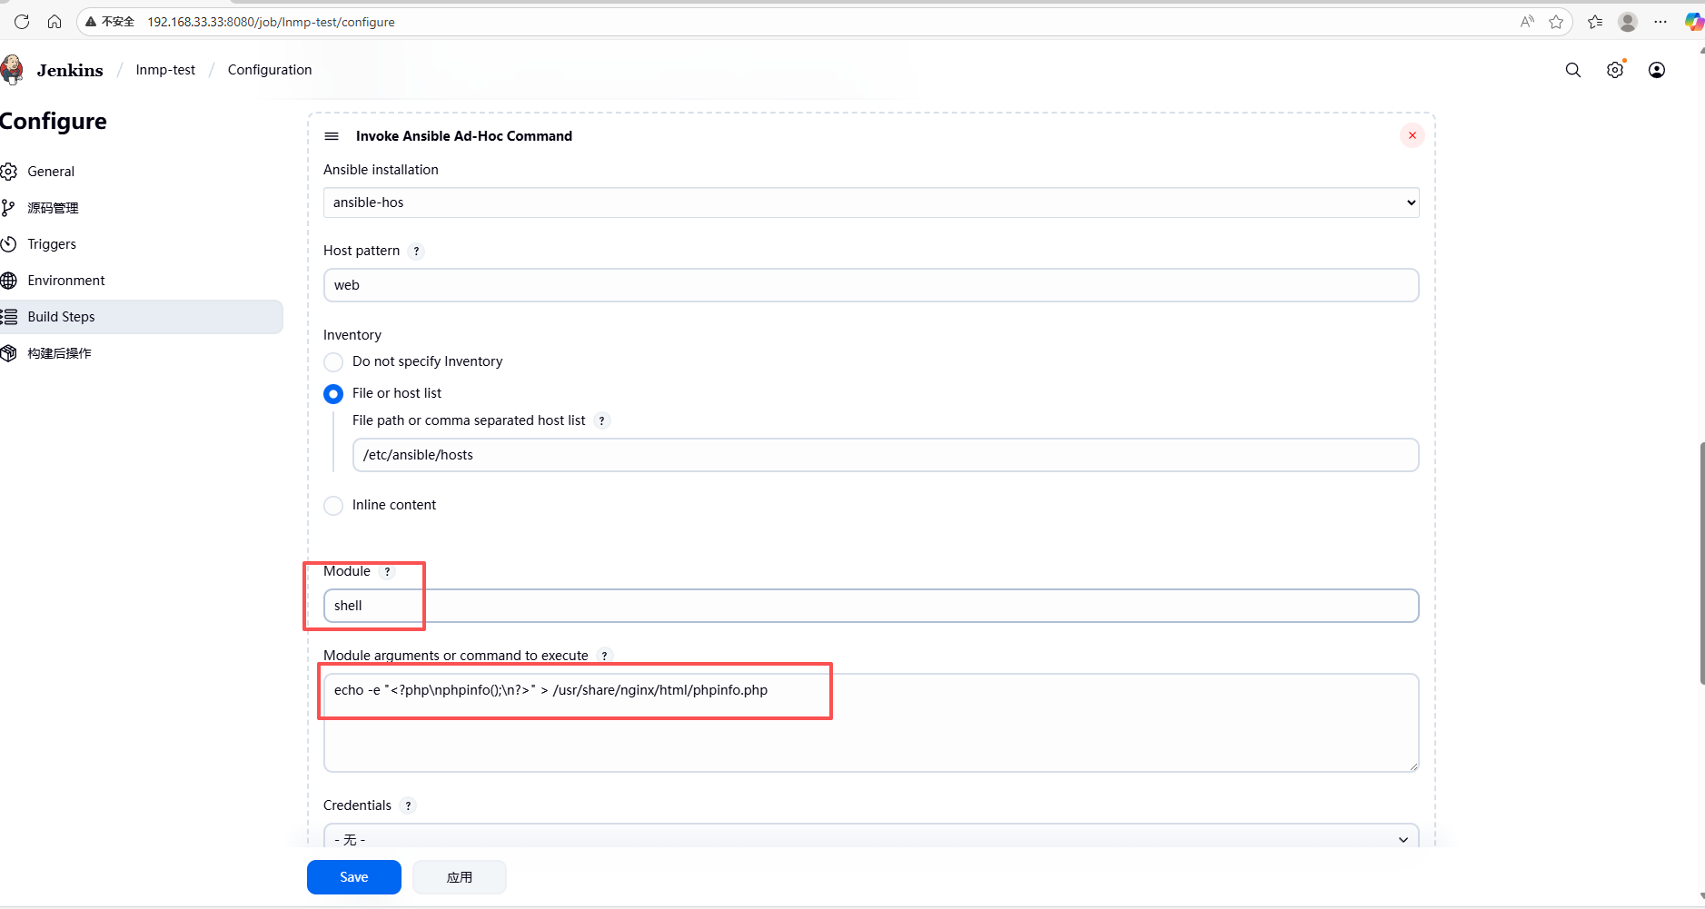This screenshot has width=1705, height=909.
Task: Open help for Host pattern
Action: pyautogui.click(x=416, y=252)
